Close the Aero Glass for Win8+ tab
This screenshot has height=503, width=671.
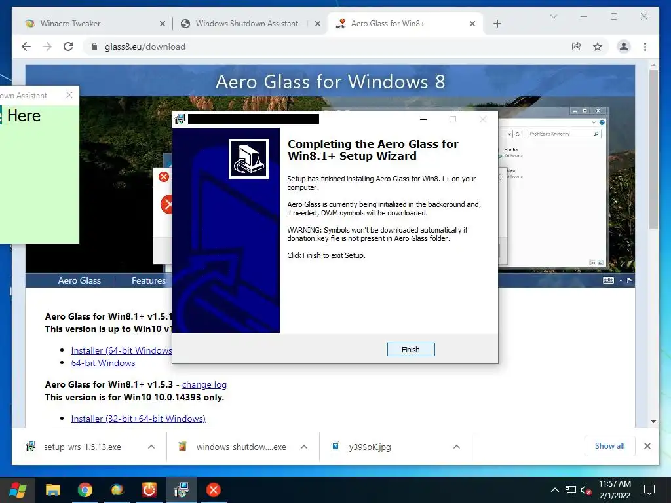tap(472, 24)
